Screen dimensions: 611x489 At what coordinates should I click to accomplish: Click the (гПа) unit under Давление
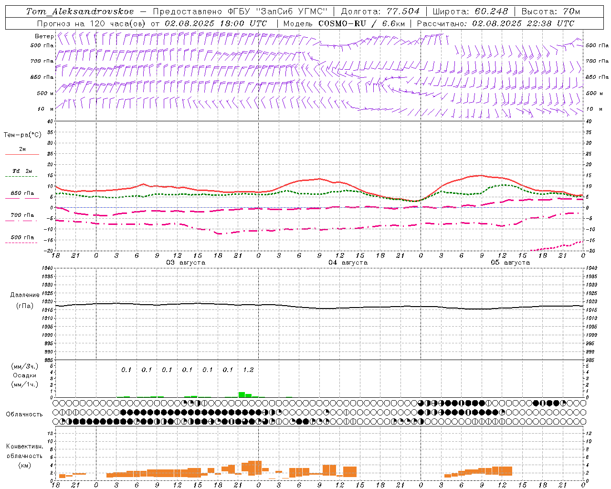coord(25,306)
